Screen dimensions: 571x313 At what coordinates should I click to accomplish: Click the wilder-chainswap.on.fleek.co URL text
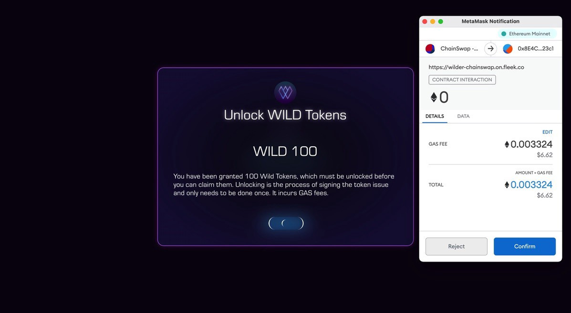(477, 67)
